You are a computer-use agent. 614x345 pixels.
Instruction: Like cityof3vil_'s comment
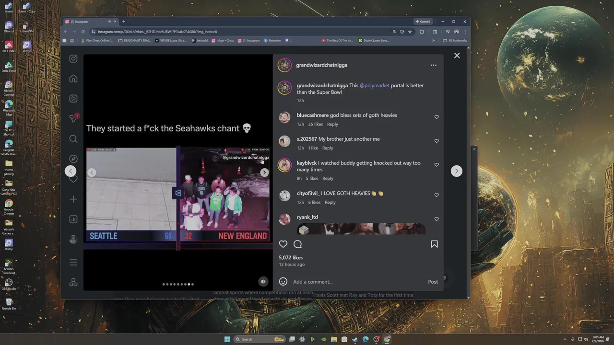pos(437,195)
